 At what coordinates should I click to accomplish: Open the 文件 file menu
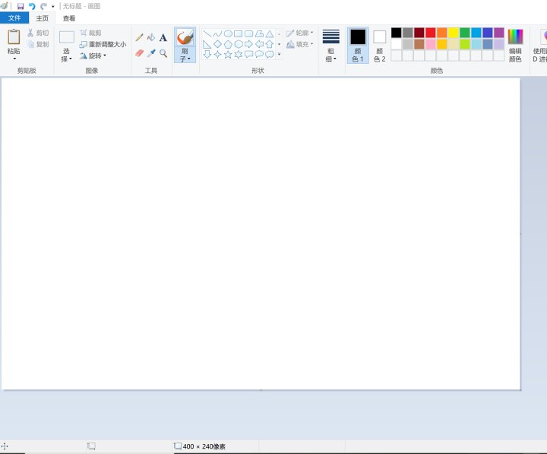14,18
